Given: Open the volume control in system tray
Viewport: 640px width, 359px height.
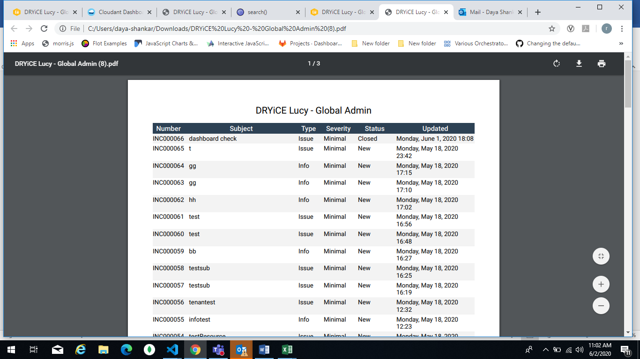Looking at the screenshot, I should coord(580,350).
